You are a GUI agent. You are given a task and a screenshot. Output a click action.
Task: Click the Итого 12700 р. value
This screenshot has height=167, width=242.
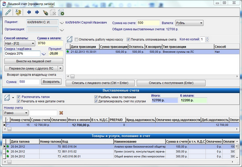click(x=164, y=100)
